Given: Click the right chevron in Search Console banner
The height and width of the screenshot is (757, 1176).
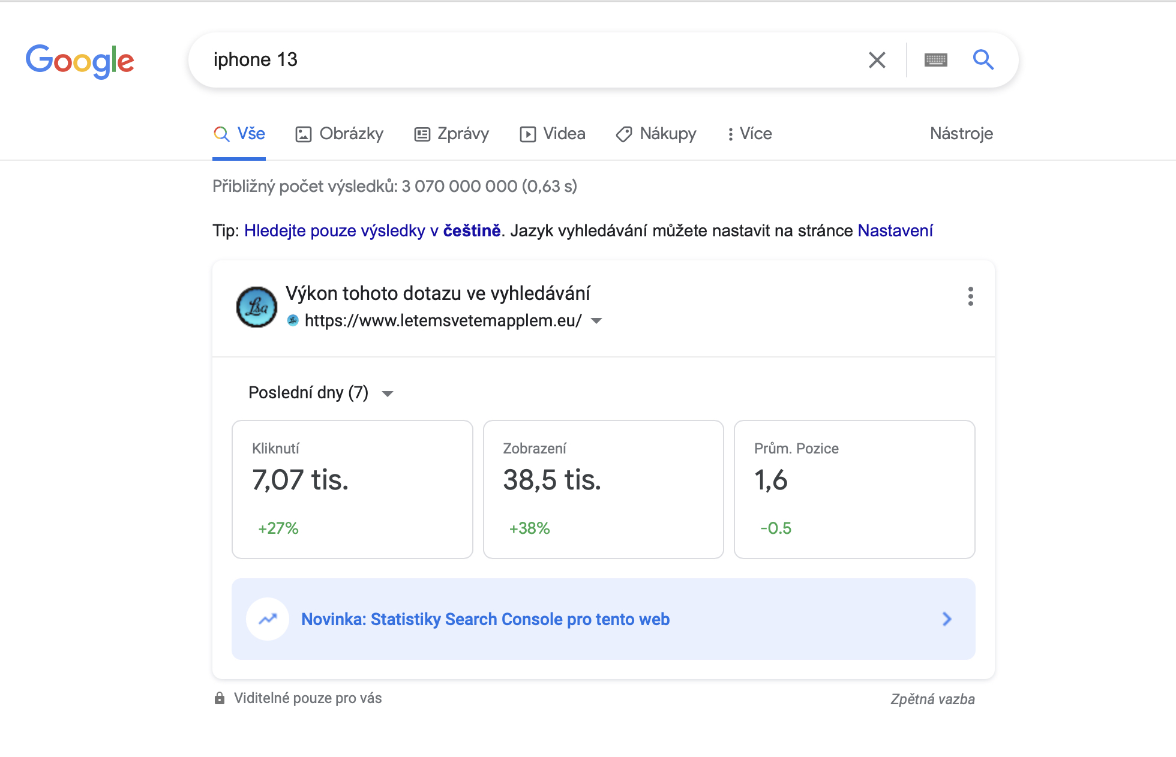Looking at the screenshot, I should pos(947,619).
